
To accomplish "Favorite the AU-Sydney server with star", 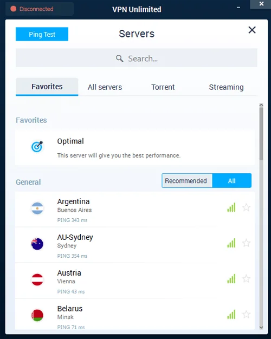I will click(x=246, y=243).
